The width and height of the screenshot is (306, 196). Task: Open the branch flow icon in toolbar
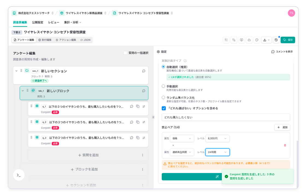tap(234, 40)
